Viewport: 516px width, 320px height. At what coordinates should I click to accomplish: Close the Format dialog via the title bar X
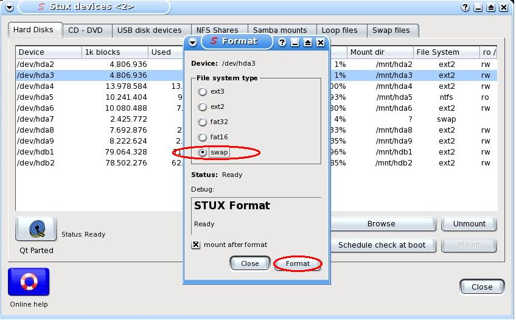coord(321,43)
